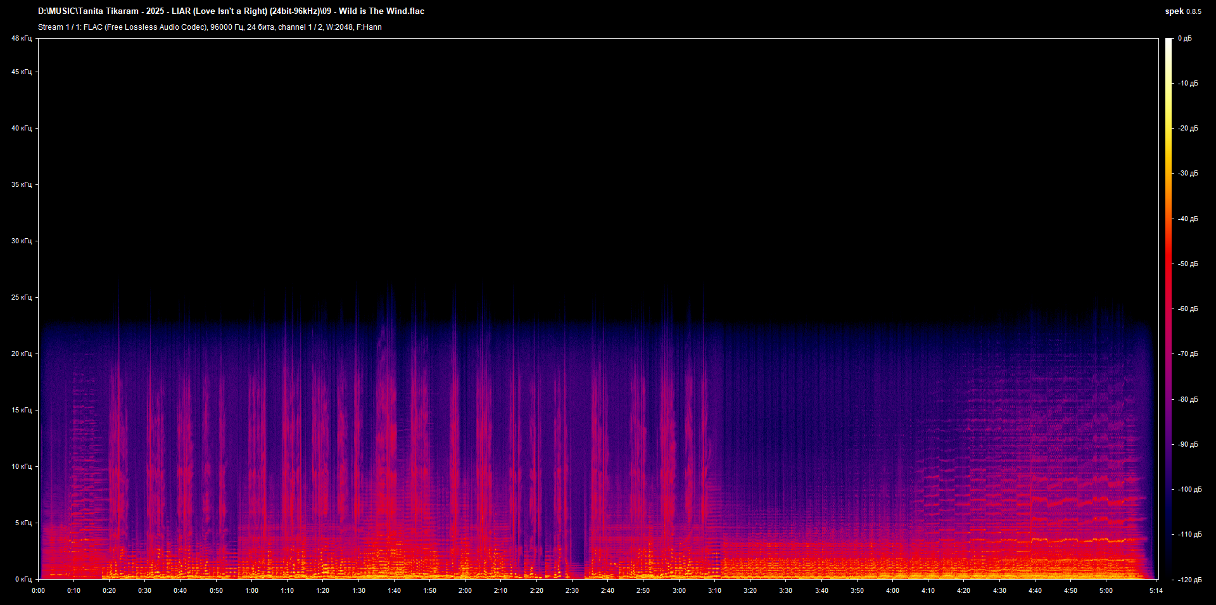Click the color gradient bar of the dB legend
Viewport: 1216px width, 605px height.
tap(1168, 309)
